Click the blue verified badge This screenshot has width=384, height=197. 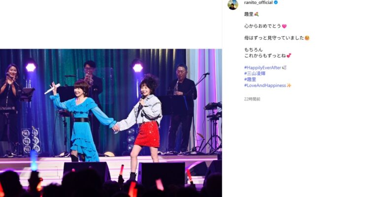click(276, 2)
